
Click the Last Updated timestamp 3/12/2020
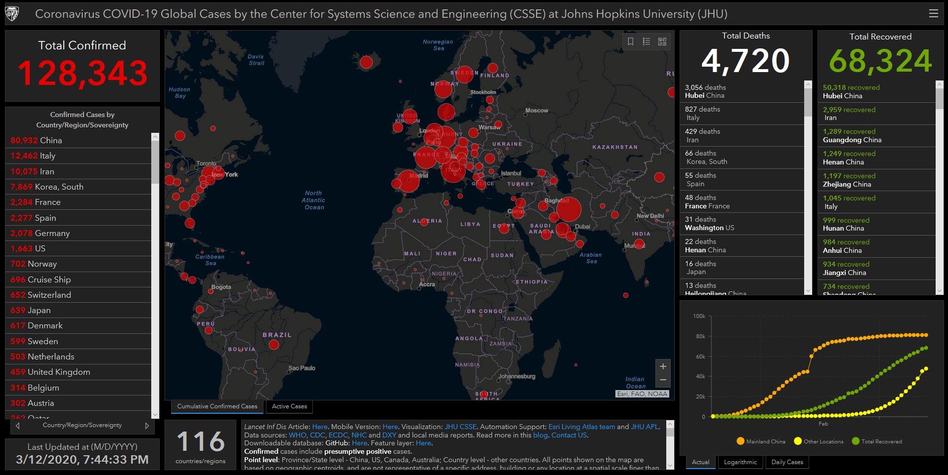[82, 460]
